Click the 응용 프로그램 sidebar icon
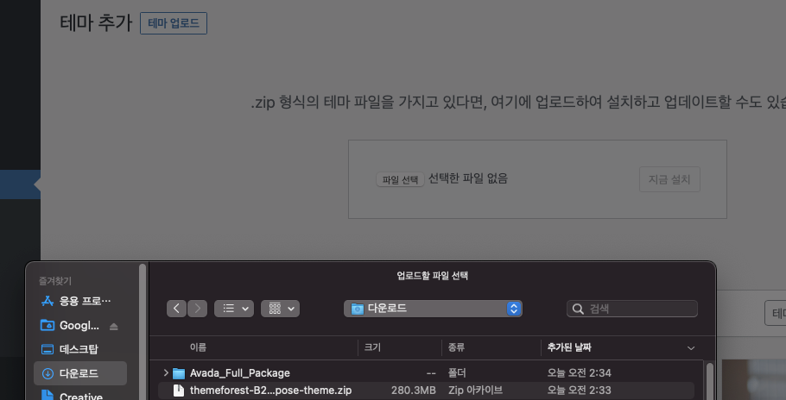Viewport: 786px width, 400px height. (x=48, y=301)
